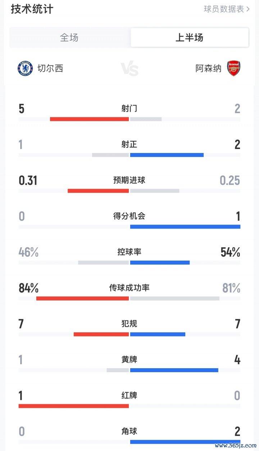Click Chelsea's red 射门 bar
Screen dimensions: 259x451
[x=89, y=119]
